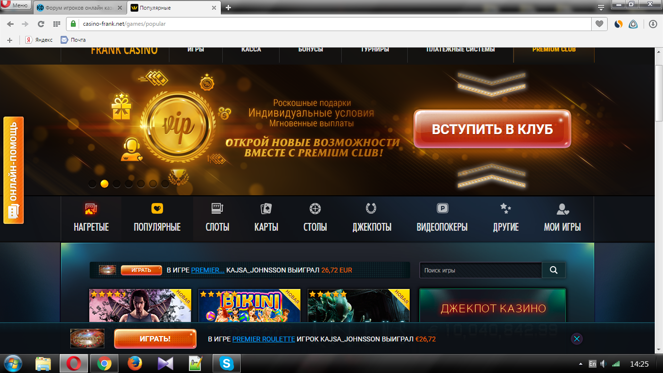Click the Поиск игры search field
This screenshot has width=663, height=373.
[481, 271]
